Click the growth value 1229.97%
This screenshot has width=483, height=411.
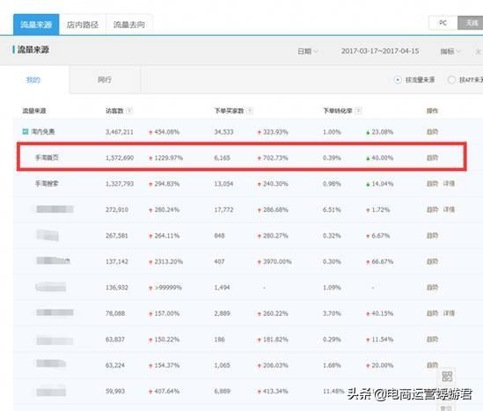[x=169, y=158]
